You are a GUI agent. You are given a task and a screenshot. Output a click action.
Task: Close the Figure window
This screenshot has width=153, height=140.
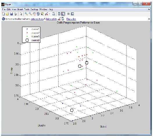tap(146, 3)
